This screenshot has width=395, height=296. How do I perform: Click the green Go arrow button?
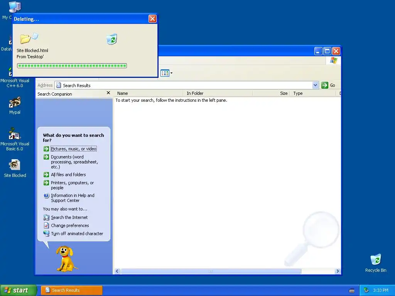325,85
